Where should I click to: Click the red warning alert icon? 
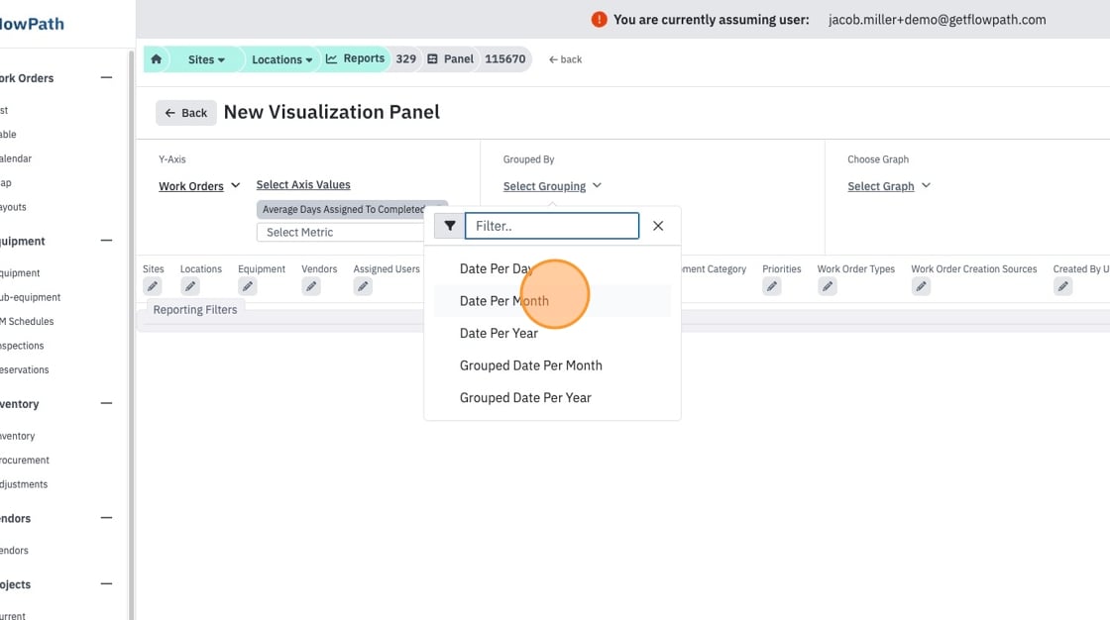[599, 20]
